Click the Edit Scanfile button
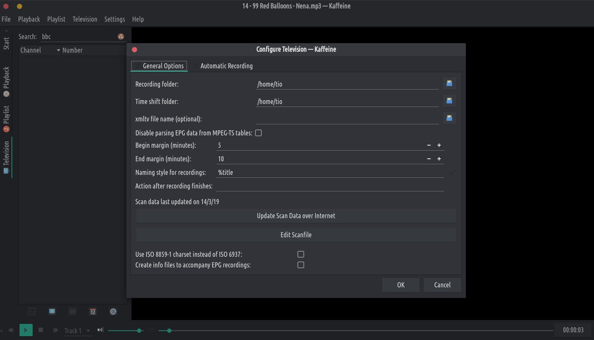 (x=296, y=235)
